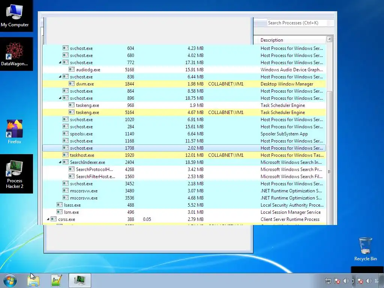
Task: Select the svchost.exe row with PID 284
Action: point(184,127)
